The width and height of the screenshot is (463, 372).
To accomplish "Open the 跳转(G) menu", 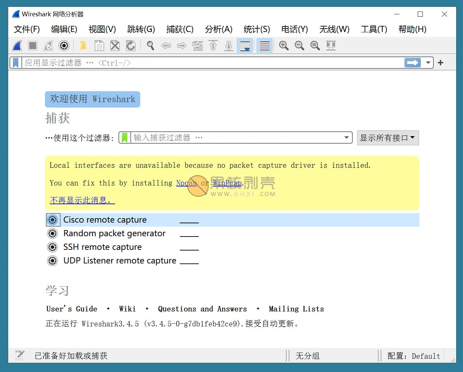I will point(141,29).
